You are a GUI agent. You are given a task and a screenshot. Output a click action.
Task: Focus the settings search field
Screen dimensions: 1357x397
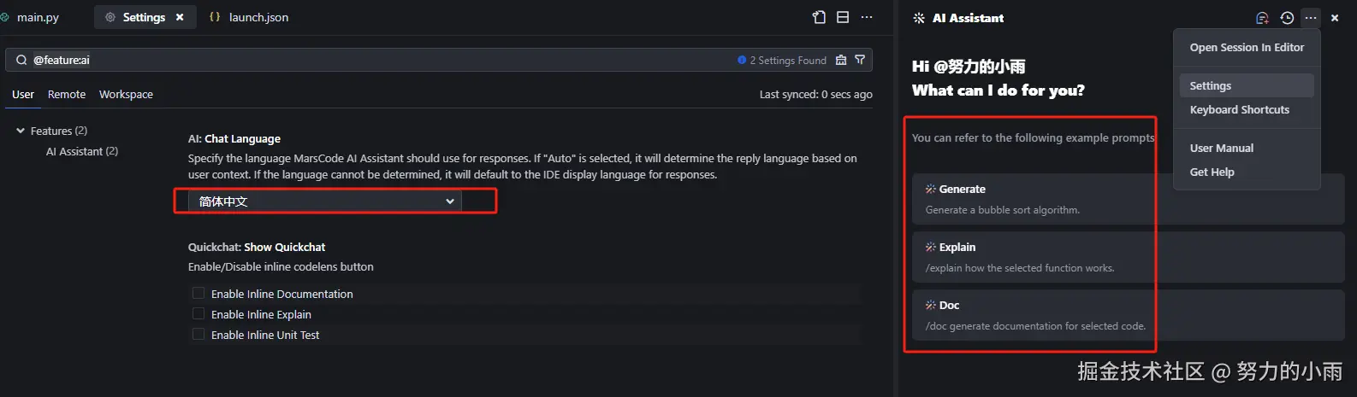coord(376,60)
